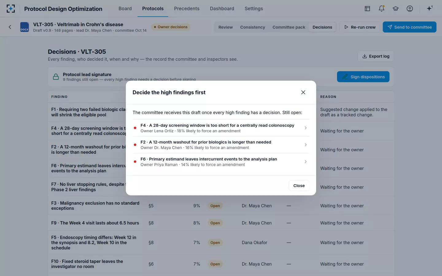Open finding F4 in the dialog
The image size is (442, 276).
pos(221,128)
